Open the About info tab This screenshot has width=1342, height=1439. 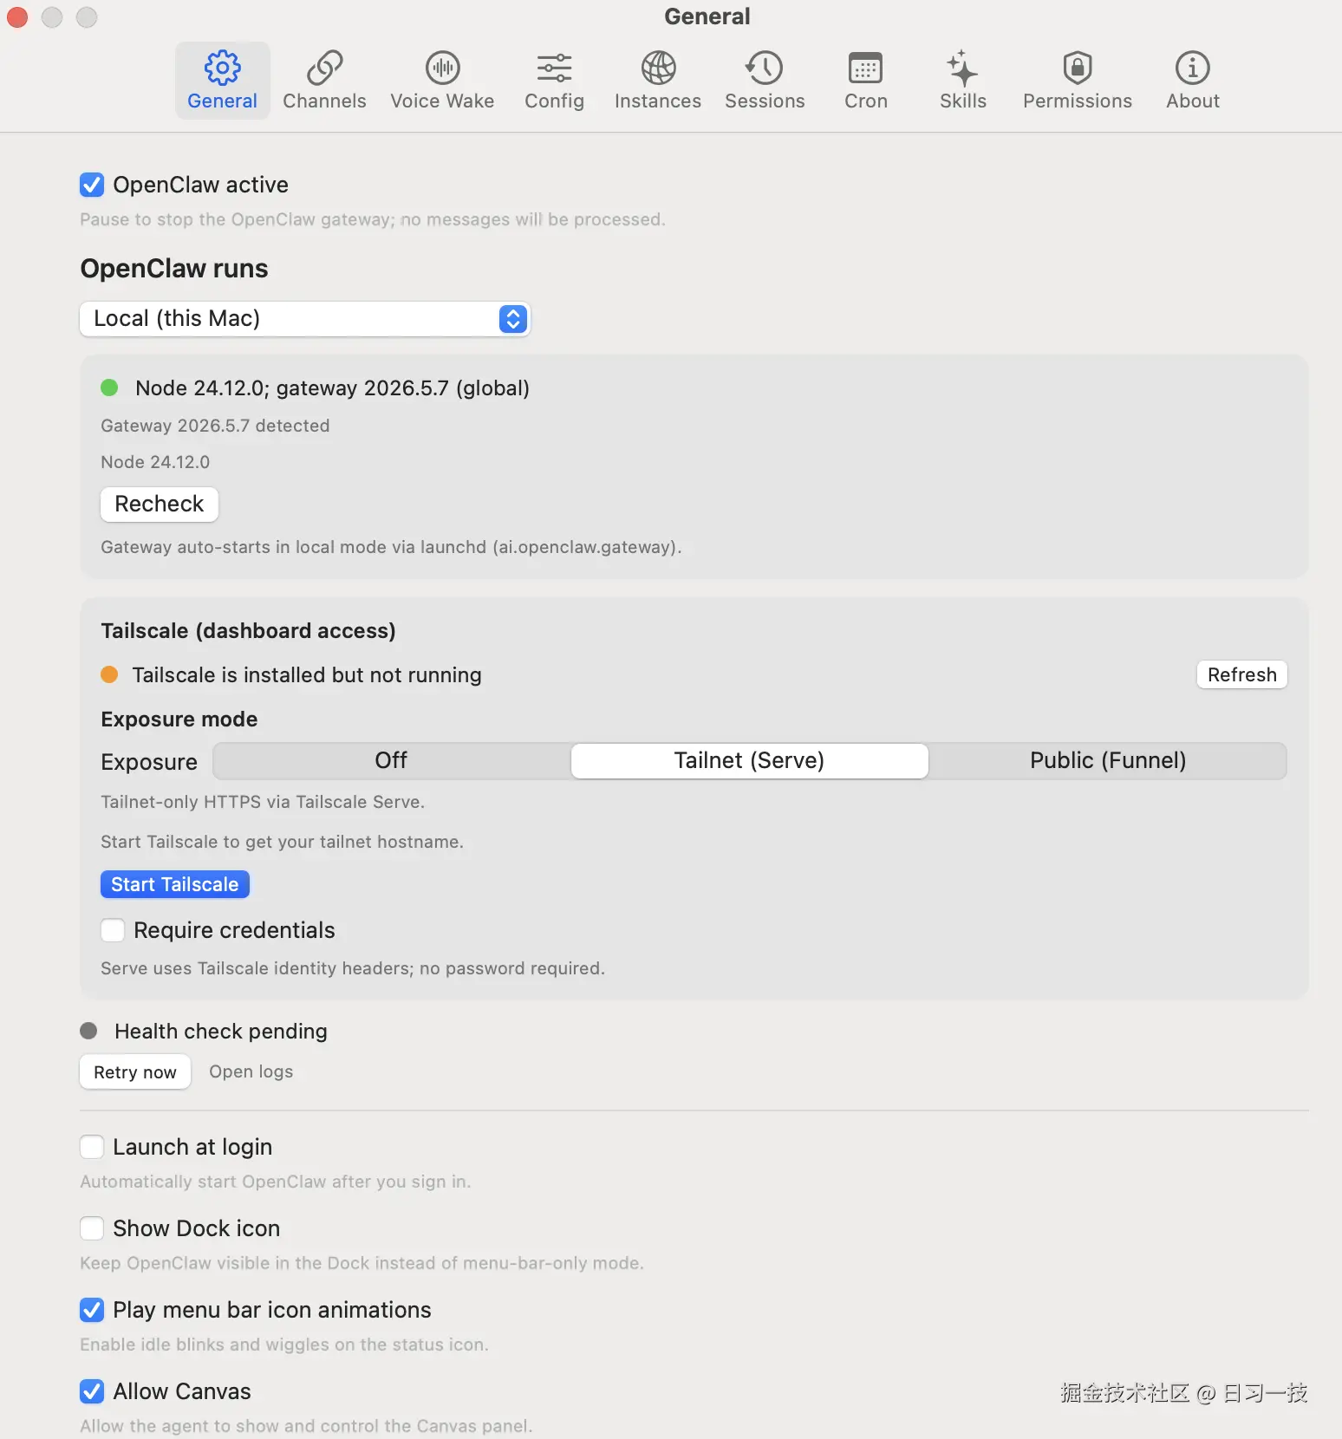(1193, 81)
